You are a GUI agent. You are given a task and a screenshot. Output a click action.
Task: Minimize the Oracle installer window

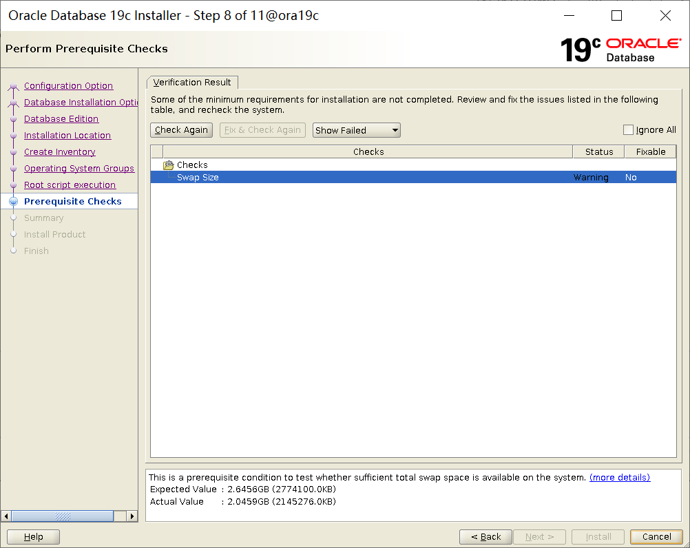click(569, 15)
